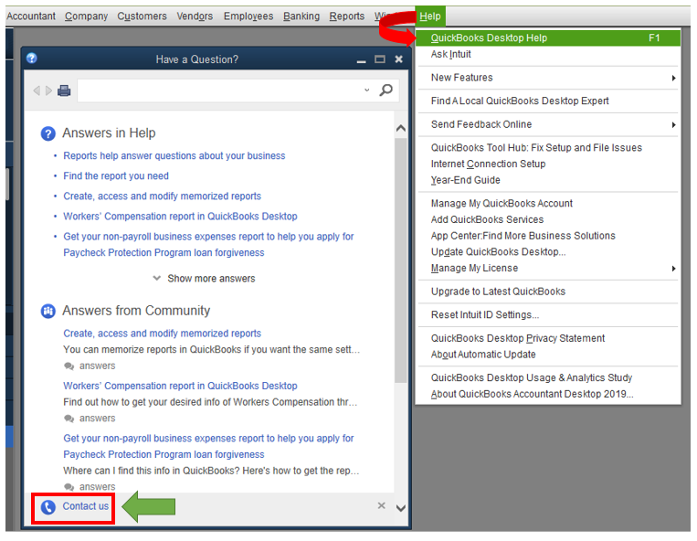Open the Employees menu
This screenshot has height=541, width=697.
point(248,16)
